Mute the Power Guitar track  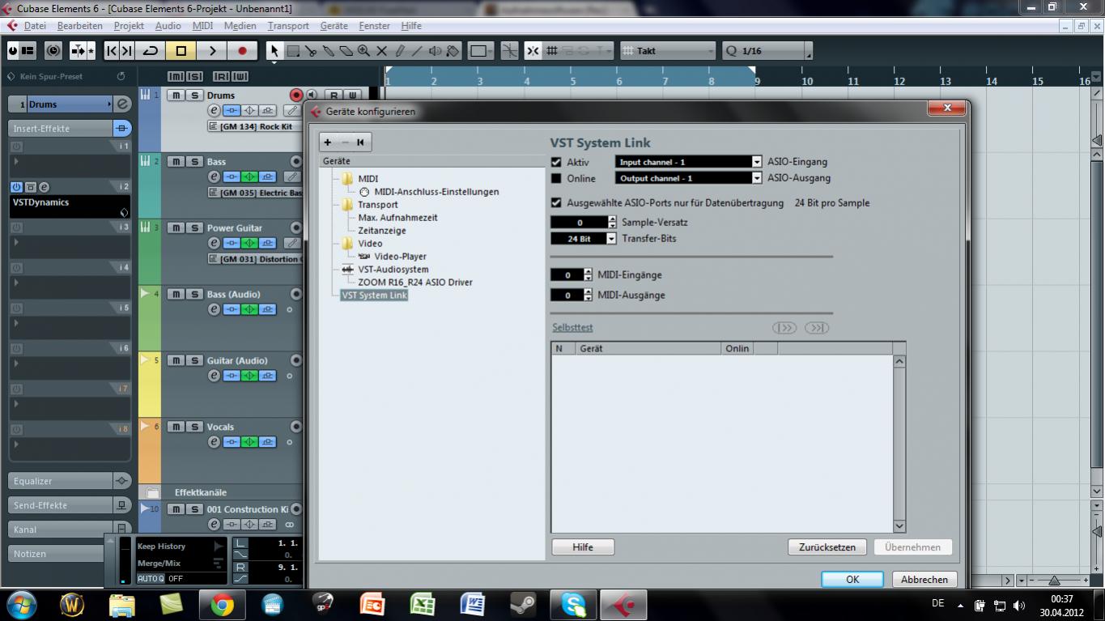175,228
